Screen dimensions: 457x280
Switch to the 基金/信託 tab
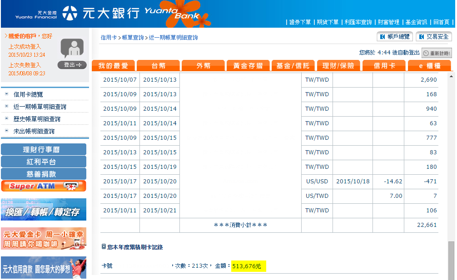[293, 66]
